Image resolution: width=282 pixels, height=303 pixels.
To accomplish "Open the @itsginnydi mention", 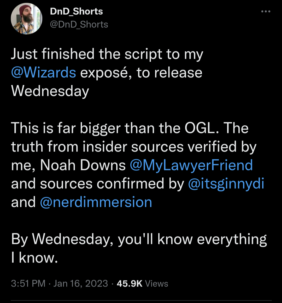I will pyautogui.click(x=226, y=184).
